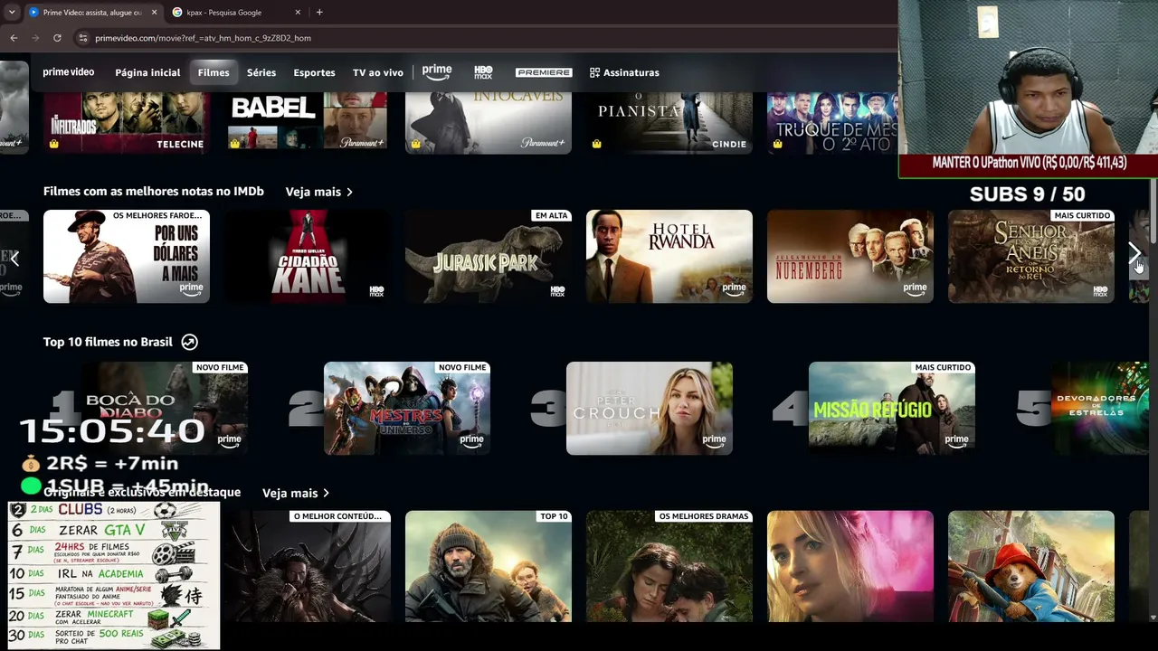The height and width of the screenshot is (651, 1158).
Task: Show previous titles in IMDb carousel
Action: (x=14, y=259)
